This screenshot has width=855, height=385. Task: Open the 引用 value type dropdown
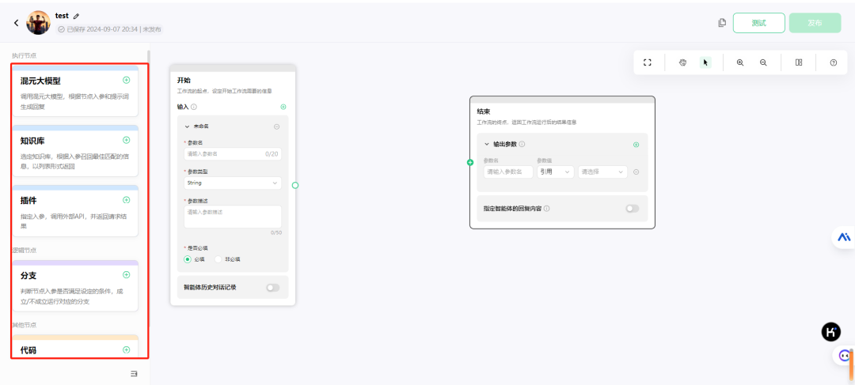[556, 172]
